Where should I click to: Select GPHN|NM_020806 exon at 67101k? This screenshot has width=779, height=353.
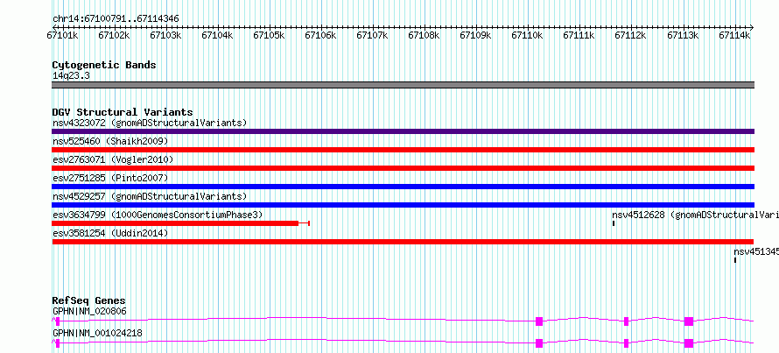[x=58, y=321]
